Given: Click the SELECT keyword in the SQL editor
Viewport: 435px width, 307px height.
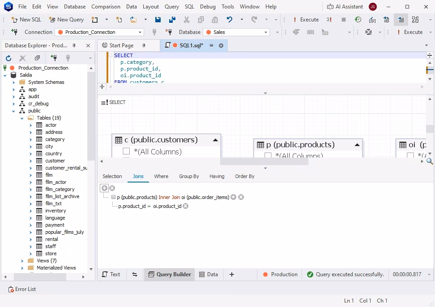Looking at the screenshot, I should click(x=124, y=56).
